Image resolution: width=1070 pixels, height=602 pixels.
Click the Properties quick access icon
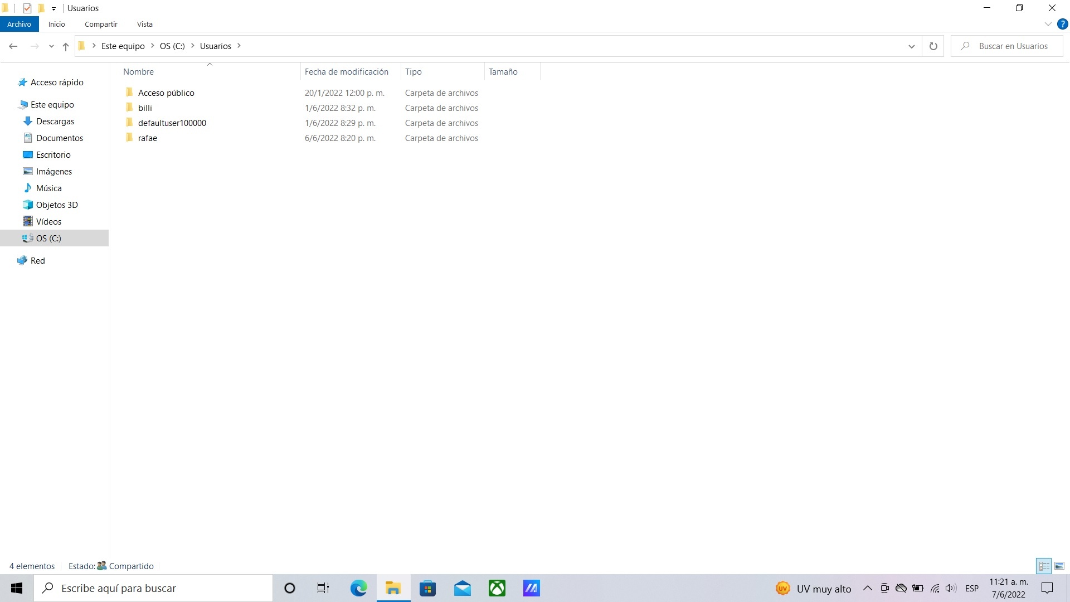(27, 8)
